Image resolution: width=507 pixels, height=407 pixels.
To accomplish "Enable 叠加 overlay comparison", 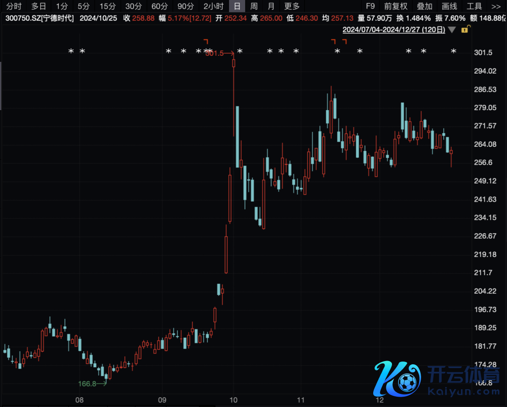I will (424, 6).
